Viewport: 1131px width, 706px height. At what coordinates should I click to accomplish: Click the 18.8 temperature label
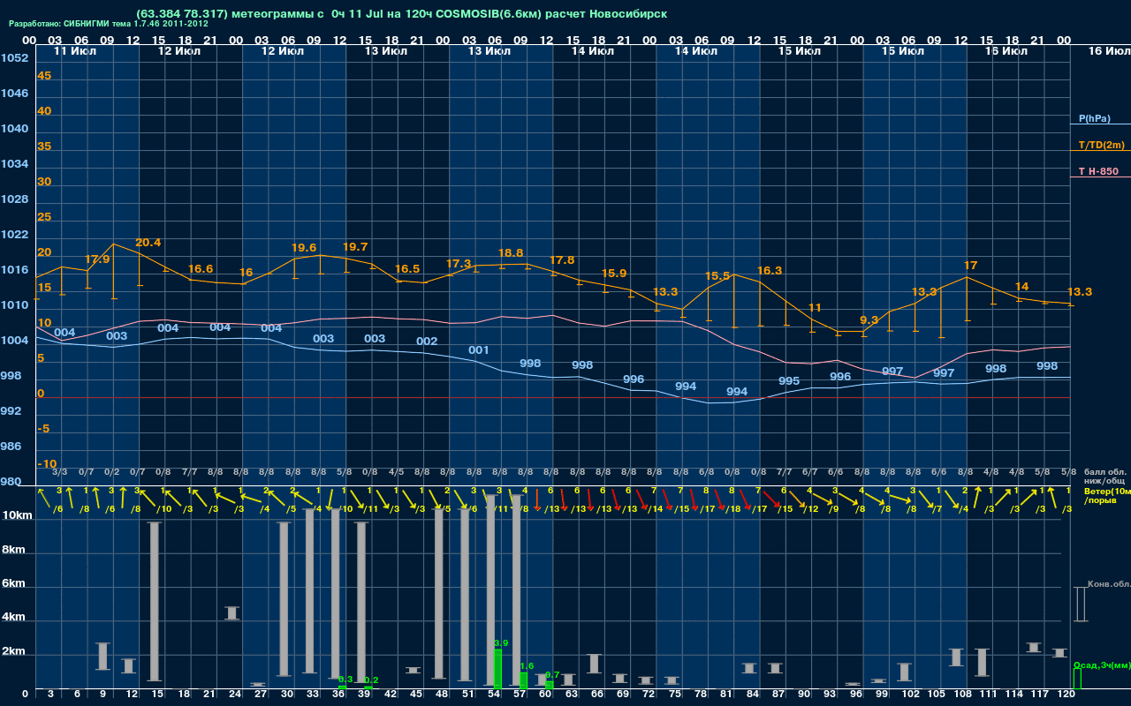tap(511, 253)
